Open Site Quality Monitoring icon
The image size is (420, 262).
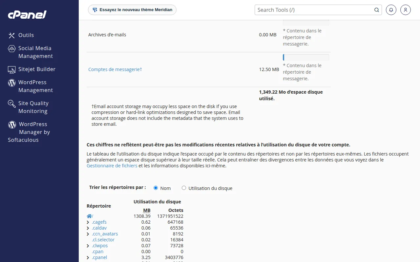[x=12, y=103]
